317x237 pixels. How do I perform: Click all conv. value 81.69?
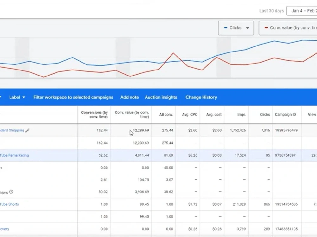tap(168, 155)
